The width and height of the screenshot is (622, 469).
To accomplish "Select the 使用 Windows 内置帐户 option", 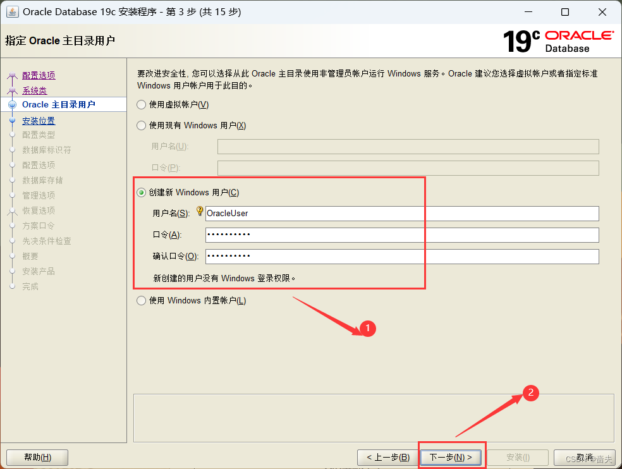I will click(141, 300).
